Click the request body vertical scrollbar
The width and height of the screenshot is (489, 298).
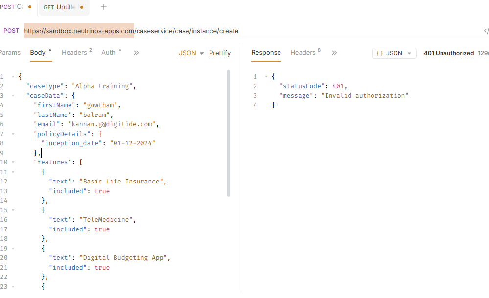(229, 132)
